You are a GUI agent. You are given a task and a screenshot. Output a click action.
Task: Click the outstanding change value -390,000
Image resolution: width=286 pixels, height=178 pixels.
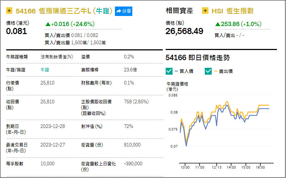pyautogui.click(x=133, y=163)
